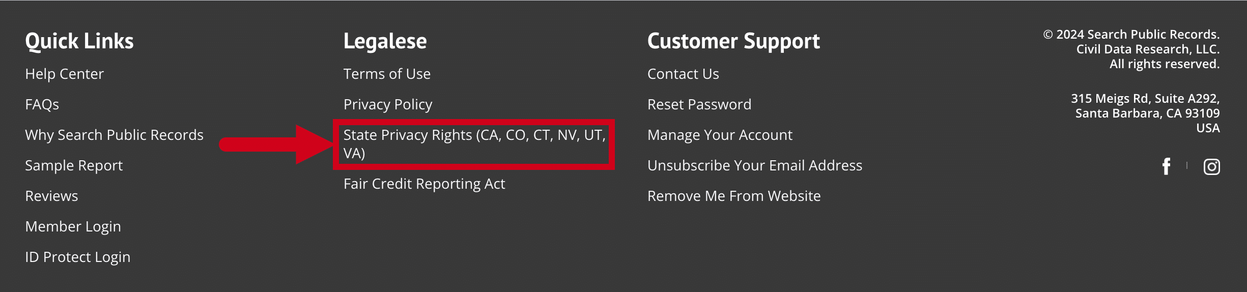Click the Customer Support heading
Screen dimensions: 1247x292
click(733, 41)
